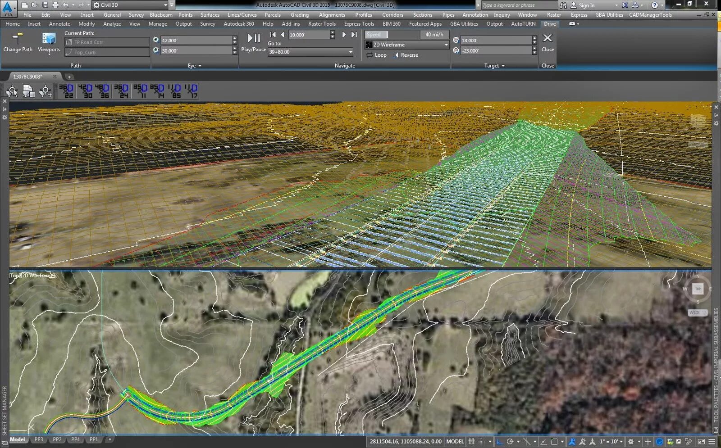The height and width of the screenshot is (448, 721).
Task: Toggle the grid display in status bar
Action: click(471, 442)
